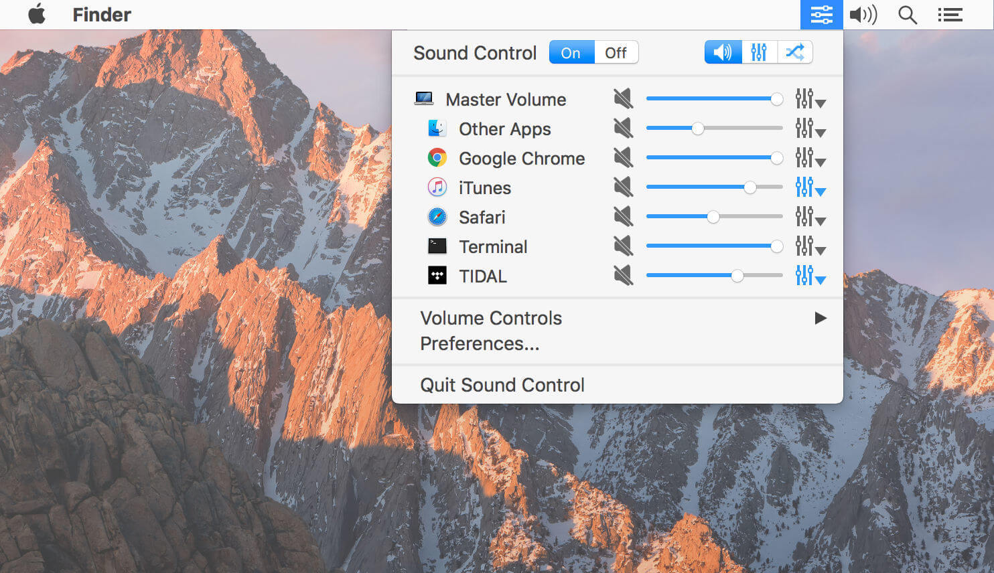Select the shuffle routing icon in header
The height and width of the screenshot is (573, 994).
(x=795, y=52)
